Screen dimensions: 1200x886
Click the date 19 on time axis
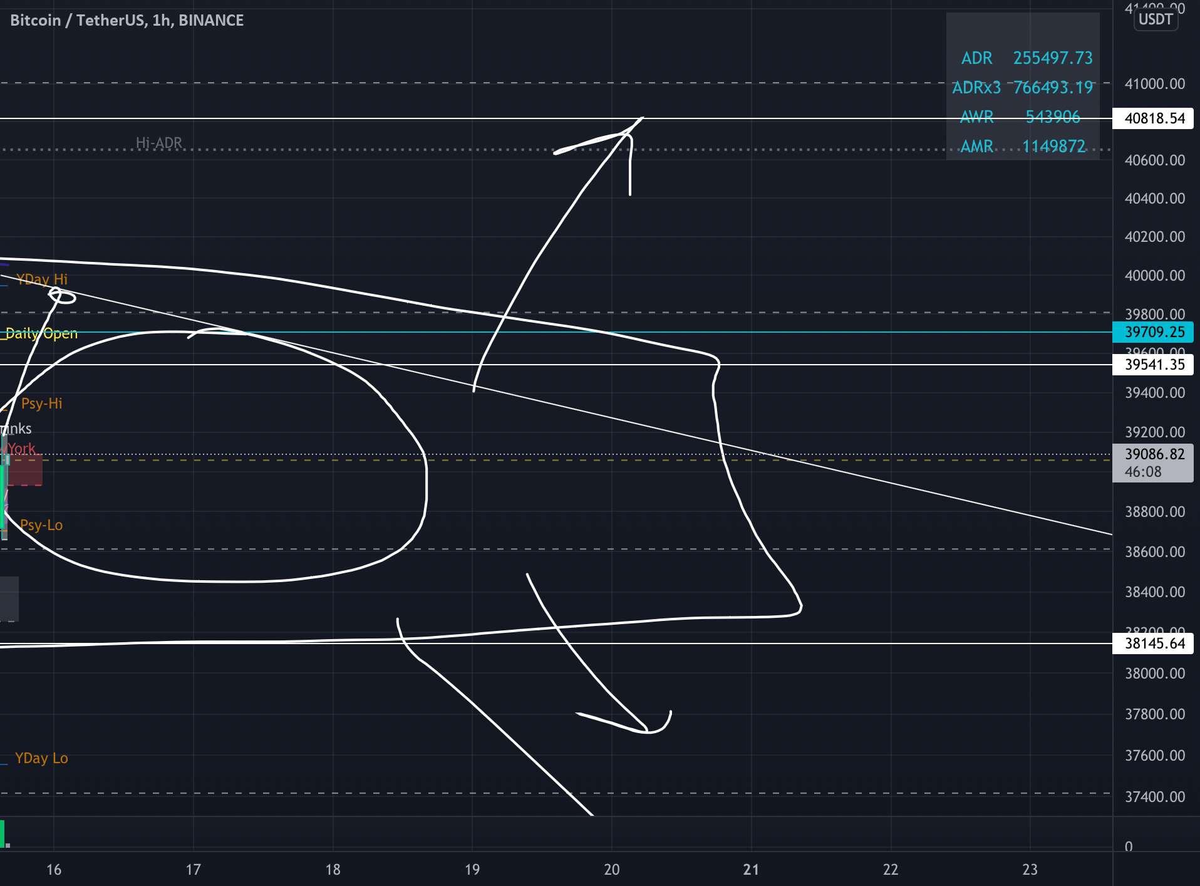[472, 870]
